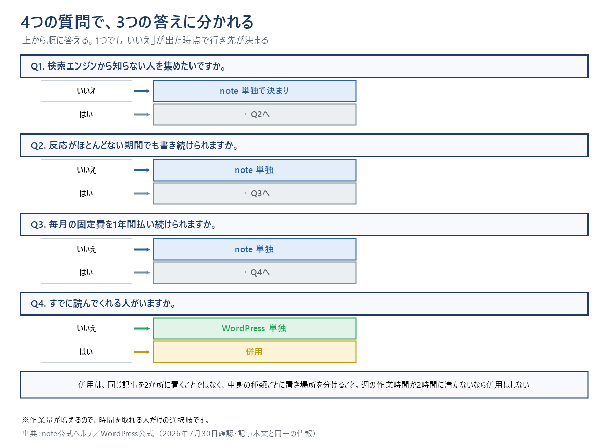This screenshot has height=448, width=608.
Task: Click the Q4 header about すでに読んでくれる人
Action: 304,303
